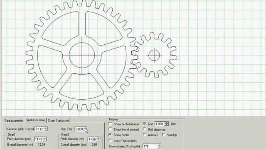266x149 pixels.
Task: Enable the Grid diagonals checkbox
Action: [x=144, y=130]
